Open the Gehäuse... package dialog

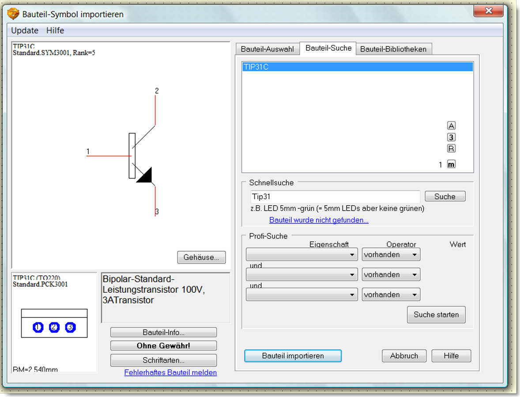(201, 257)
